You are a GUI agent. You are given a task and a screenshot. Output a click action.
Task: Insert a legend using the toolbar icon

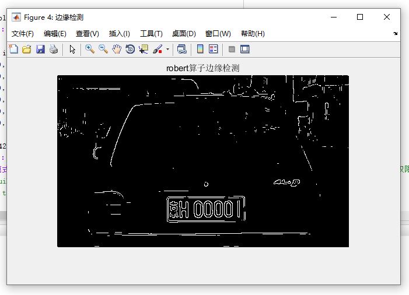[x=214, y=49]
